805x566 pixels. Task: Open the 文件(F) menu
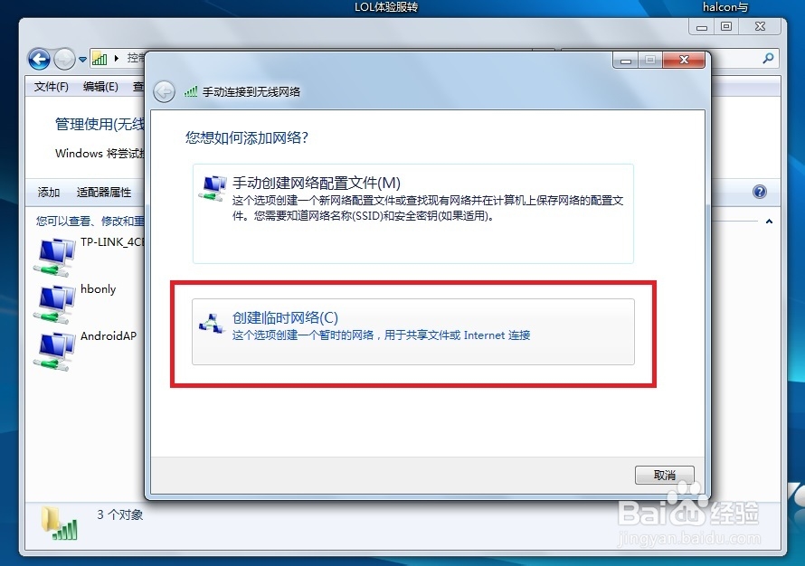(x=52, y=87)
